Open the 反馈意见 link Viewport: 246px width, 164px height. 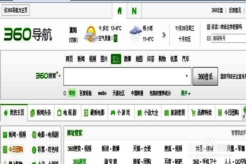click(235, 10)
